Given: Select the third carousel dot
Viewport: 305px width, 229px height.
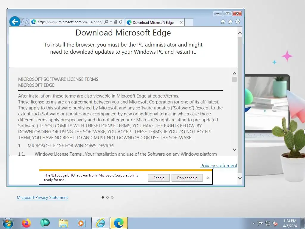Looking at the screenshot, I should coord(112,197).
